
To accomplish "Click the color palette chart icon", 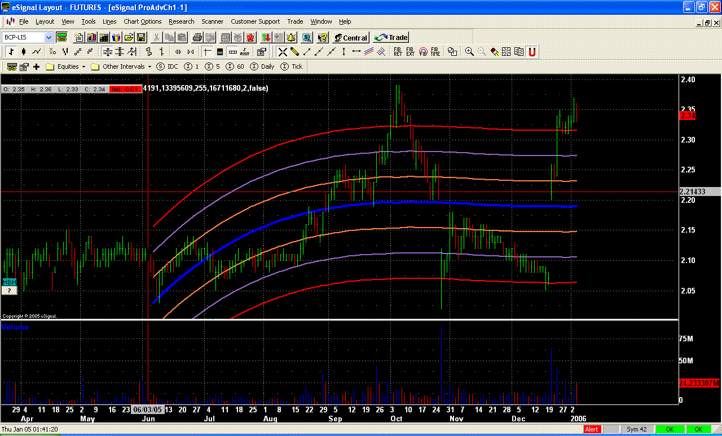I will (x=219, y=52).
